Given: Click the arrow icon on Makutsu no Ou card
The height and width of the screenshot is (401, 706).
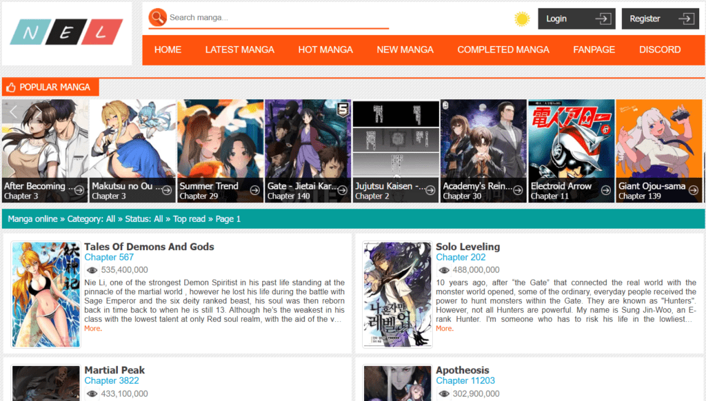Looking at the screenshot, I should coord(167,190).
